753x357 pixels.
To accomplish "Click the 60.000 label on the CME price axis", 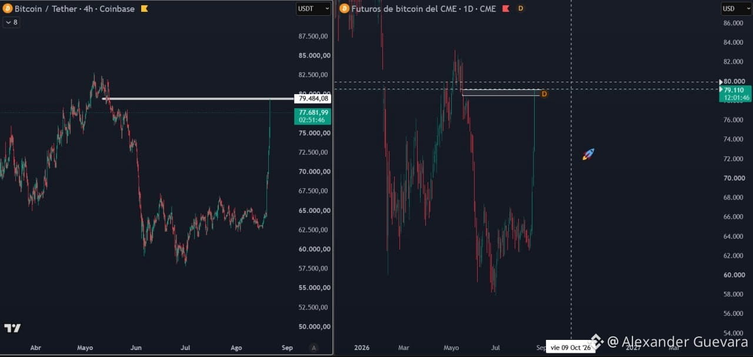I will click(x=734, y=275).
